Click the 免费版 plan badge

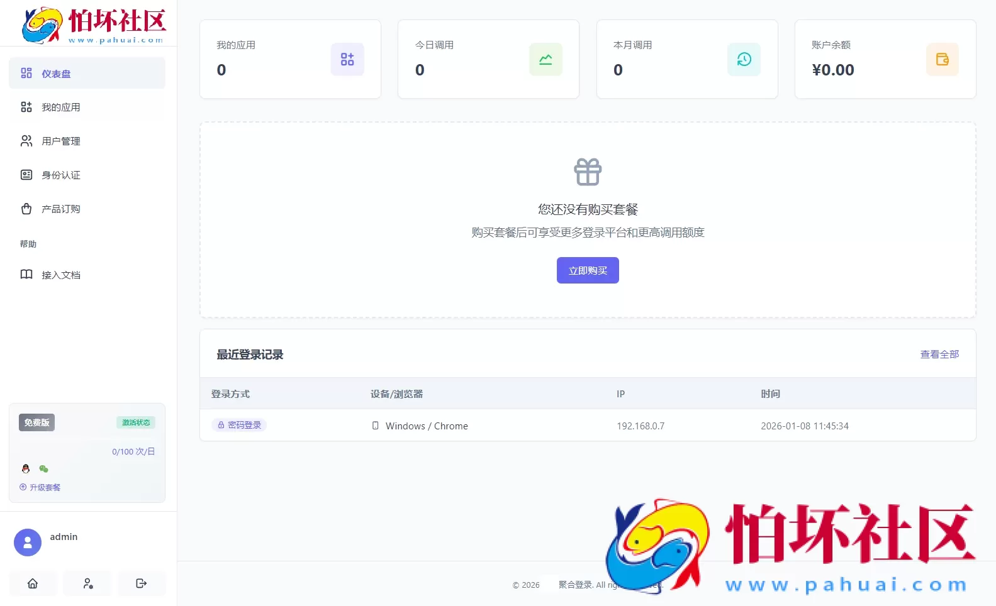(x=36, y=422)
